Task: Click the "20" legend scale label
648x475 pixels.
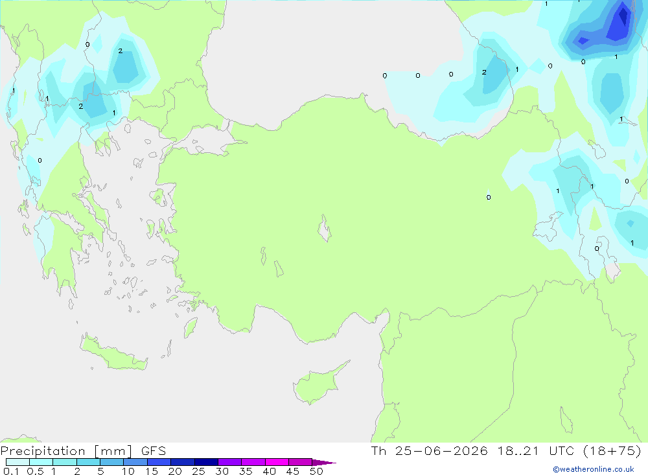Action: (175, 471)
